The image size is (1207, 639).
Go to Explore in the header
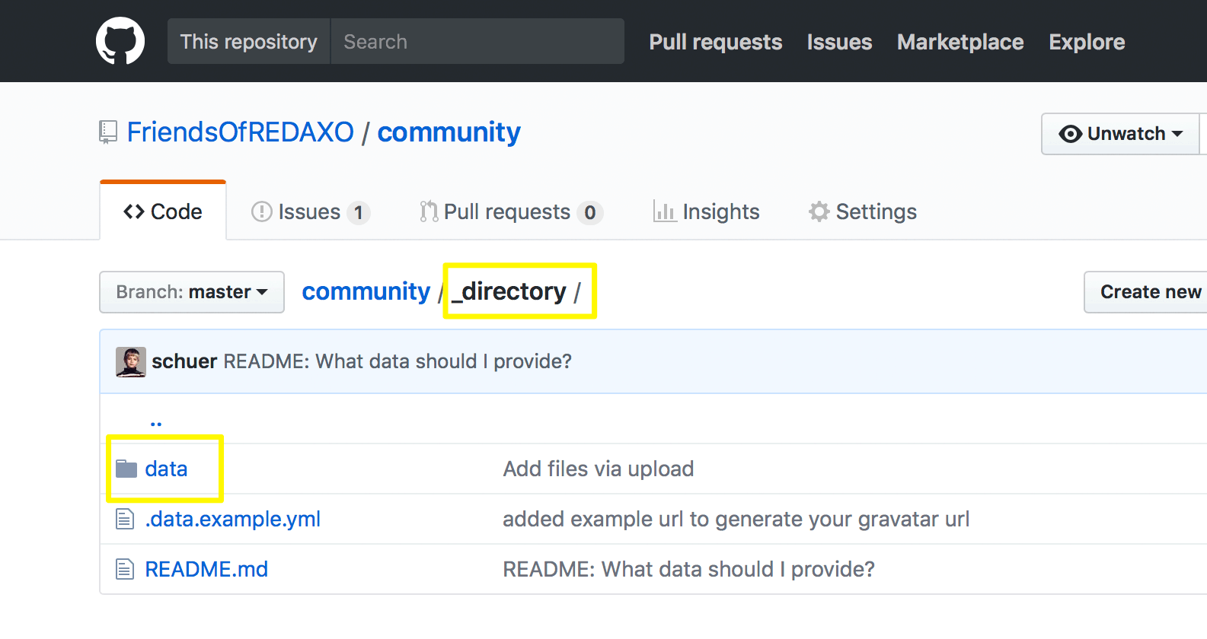pyautogui.click(x=1087, y=42)
